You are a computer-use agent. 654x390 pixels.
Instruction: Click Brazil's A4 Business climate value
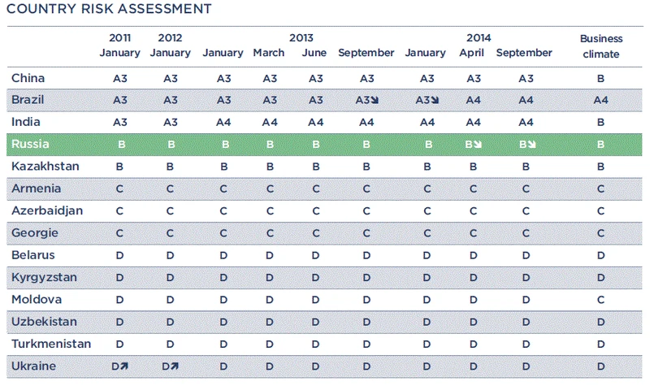click(x=600, y=100)
